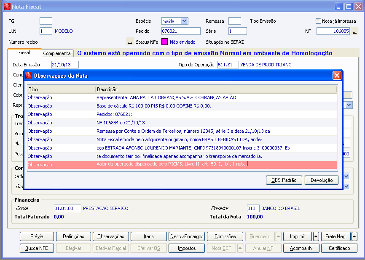Click the Descrição column header
Image resolution: width=365 pixels, height=260 pixels.
tap(217, 89)
